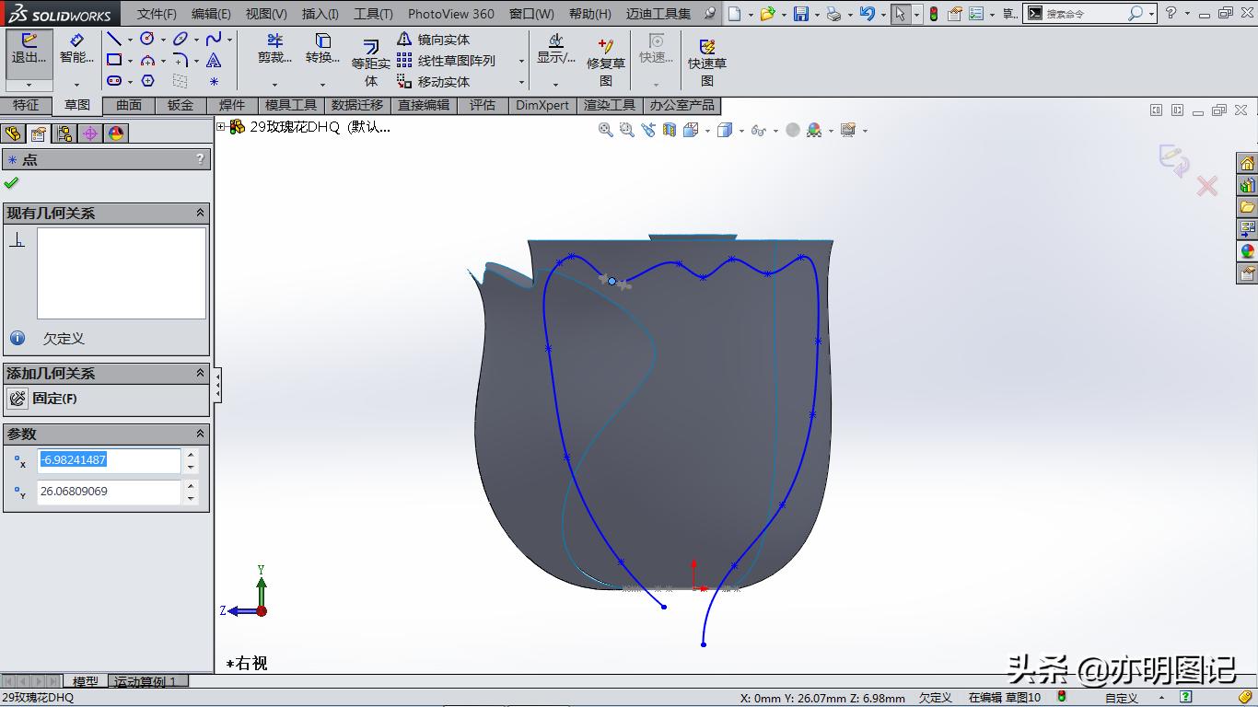Click the Zoom to Fit icon
This screenshot has width=1258, height=707.
coord(605,130)
